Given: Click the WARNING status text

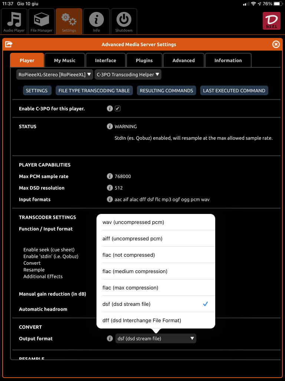Looking at the screenshot, I should pos(126,127).
